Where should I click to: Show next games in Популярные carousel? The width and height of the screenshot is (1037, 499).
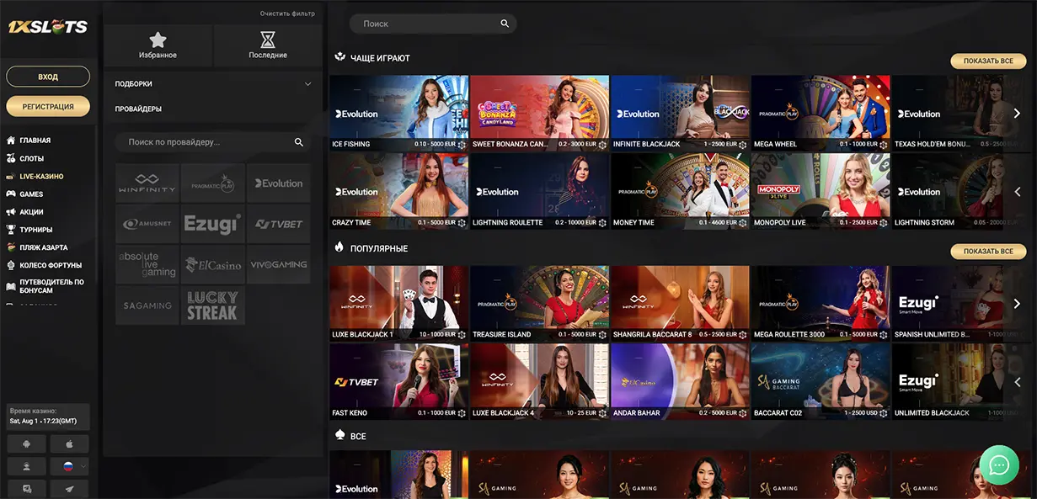(x=1017, y=303)
